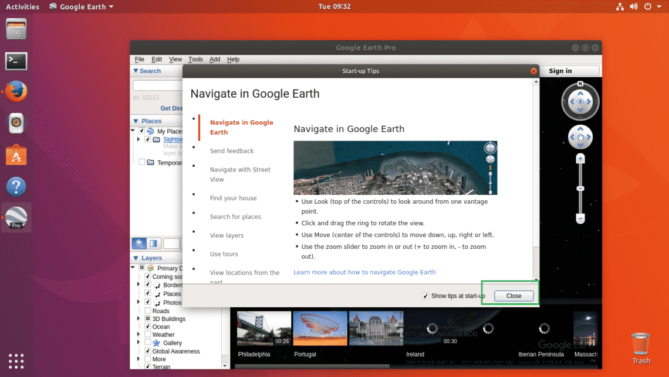
Task: Click the hand icon in Move joystick
Action: pyautogui.click(x=580, y=137)
